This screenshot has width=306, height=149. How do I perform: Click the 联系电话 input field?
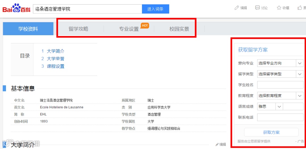click(x=280, y=117)
